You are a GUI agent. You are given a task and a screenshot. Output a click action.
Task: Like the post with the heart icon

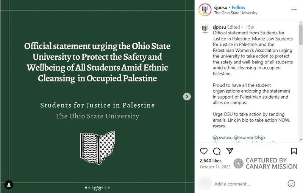point(204,151)
